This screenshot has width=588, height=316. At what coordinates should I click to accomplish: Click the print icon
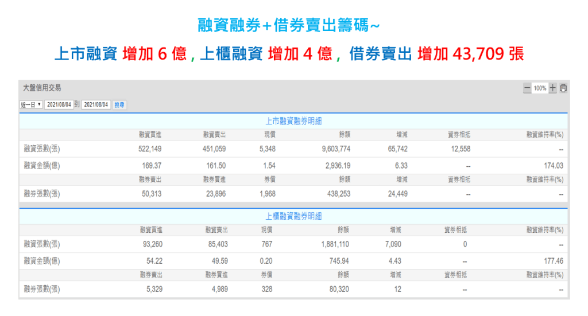(563, 88)
